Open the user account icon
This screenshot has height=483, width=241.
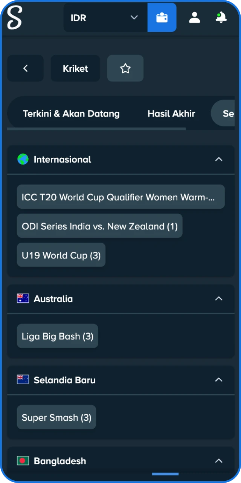point(194,17)
